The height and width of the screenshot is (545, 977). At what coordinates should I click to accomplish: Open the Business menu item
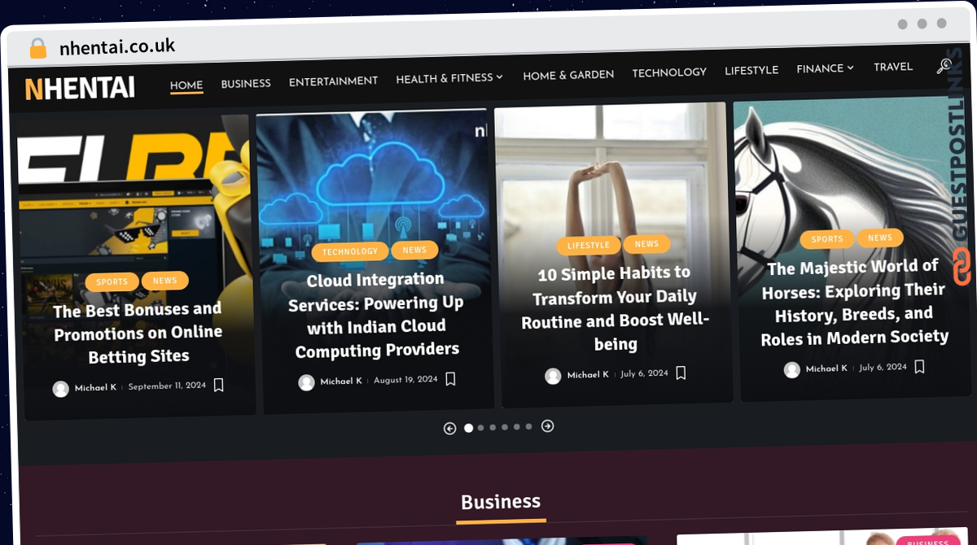pyautogui.click(x=246, y=83)
